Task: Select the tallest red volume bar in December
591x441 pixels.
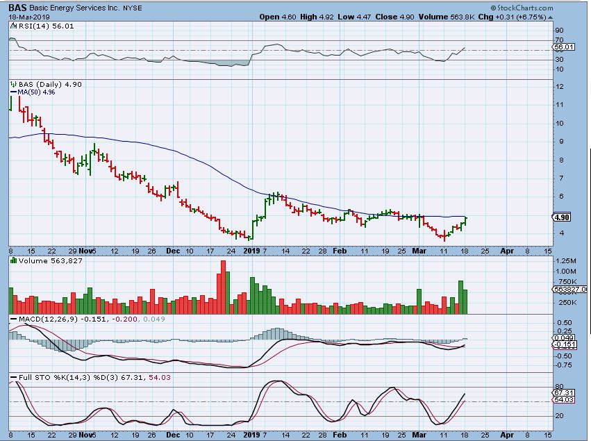Action: point(223,287)
